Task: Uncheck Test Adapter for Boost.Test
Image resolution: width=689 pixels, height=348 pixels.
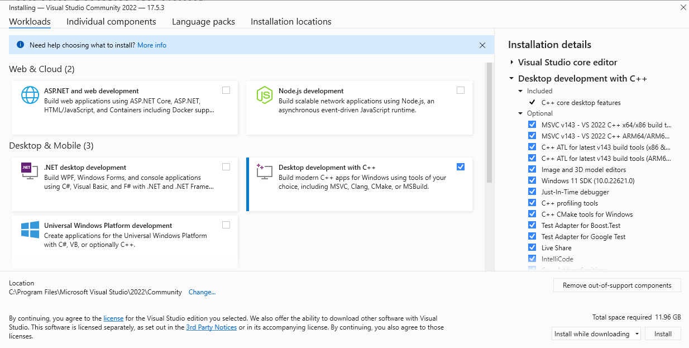Action: click(x=532, y=225)
